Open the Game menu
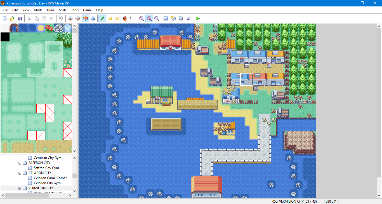This screenshot has width=382, height=204. pyautogui.click(x=88, y=10)
